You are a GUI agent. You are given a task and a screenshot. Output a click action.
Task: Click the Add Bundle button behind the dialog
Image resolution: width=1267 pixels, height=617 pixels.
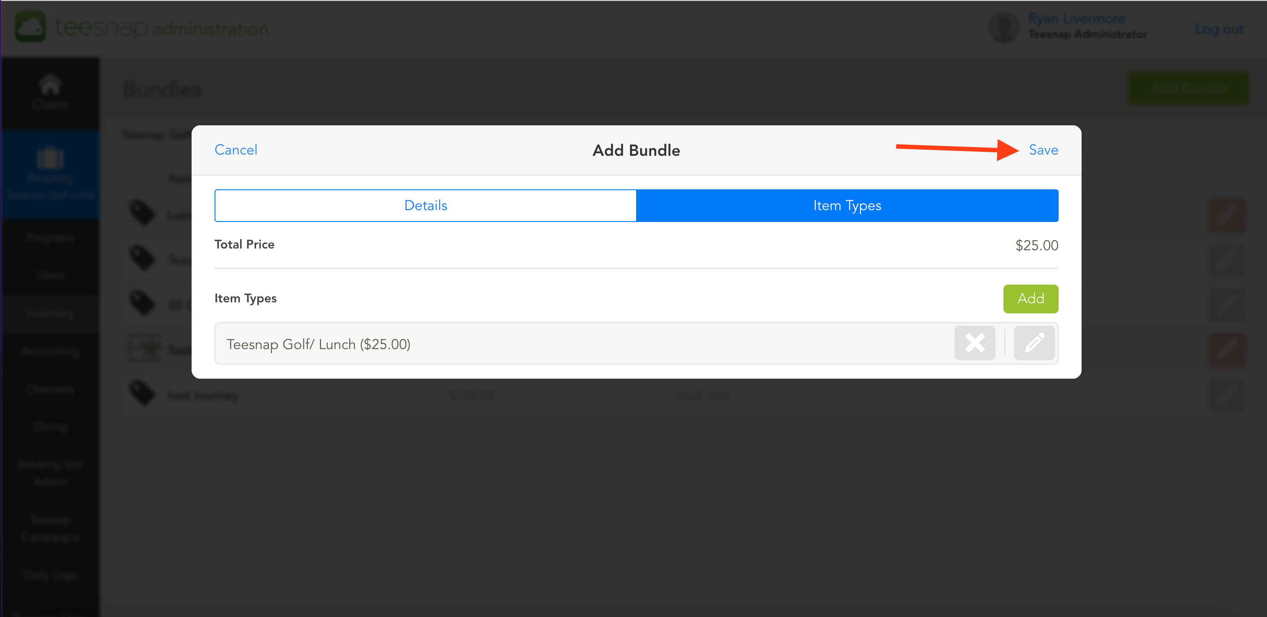tap(1188, 88)
